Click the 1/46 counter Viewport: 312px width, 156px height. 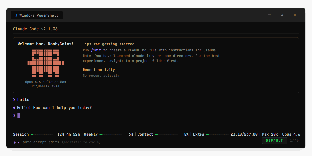point(294,141)
